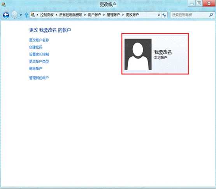The width and height of the screenshot is (216, 189).
Task: Minimize the 更改帐户 window
Action: [191, 3]
